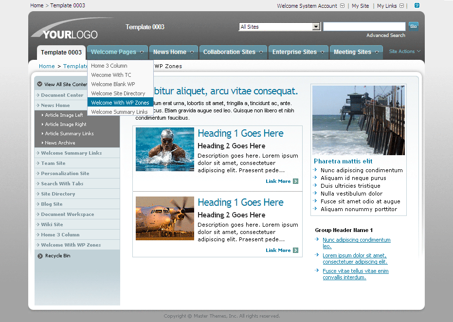Click the View All Site Content icon
The height and width of the screenshot is (322, 453).
coord(39,83)
